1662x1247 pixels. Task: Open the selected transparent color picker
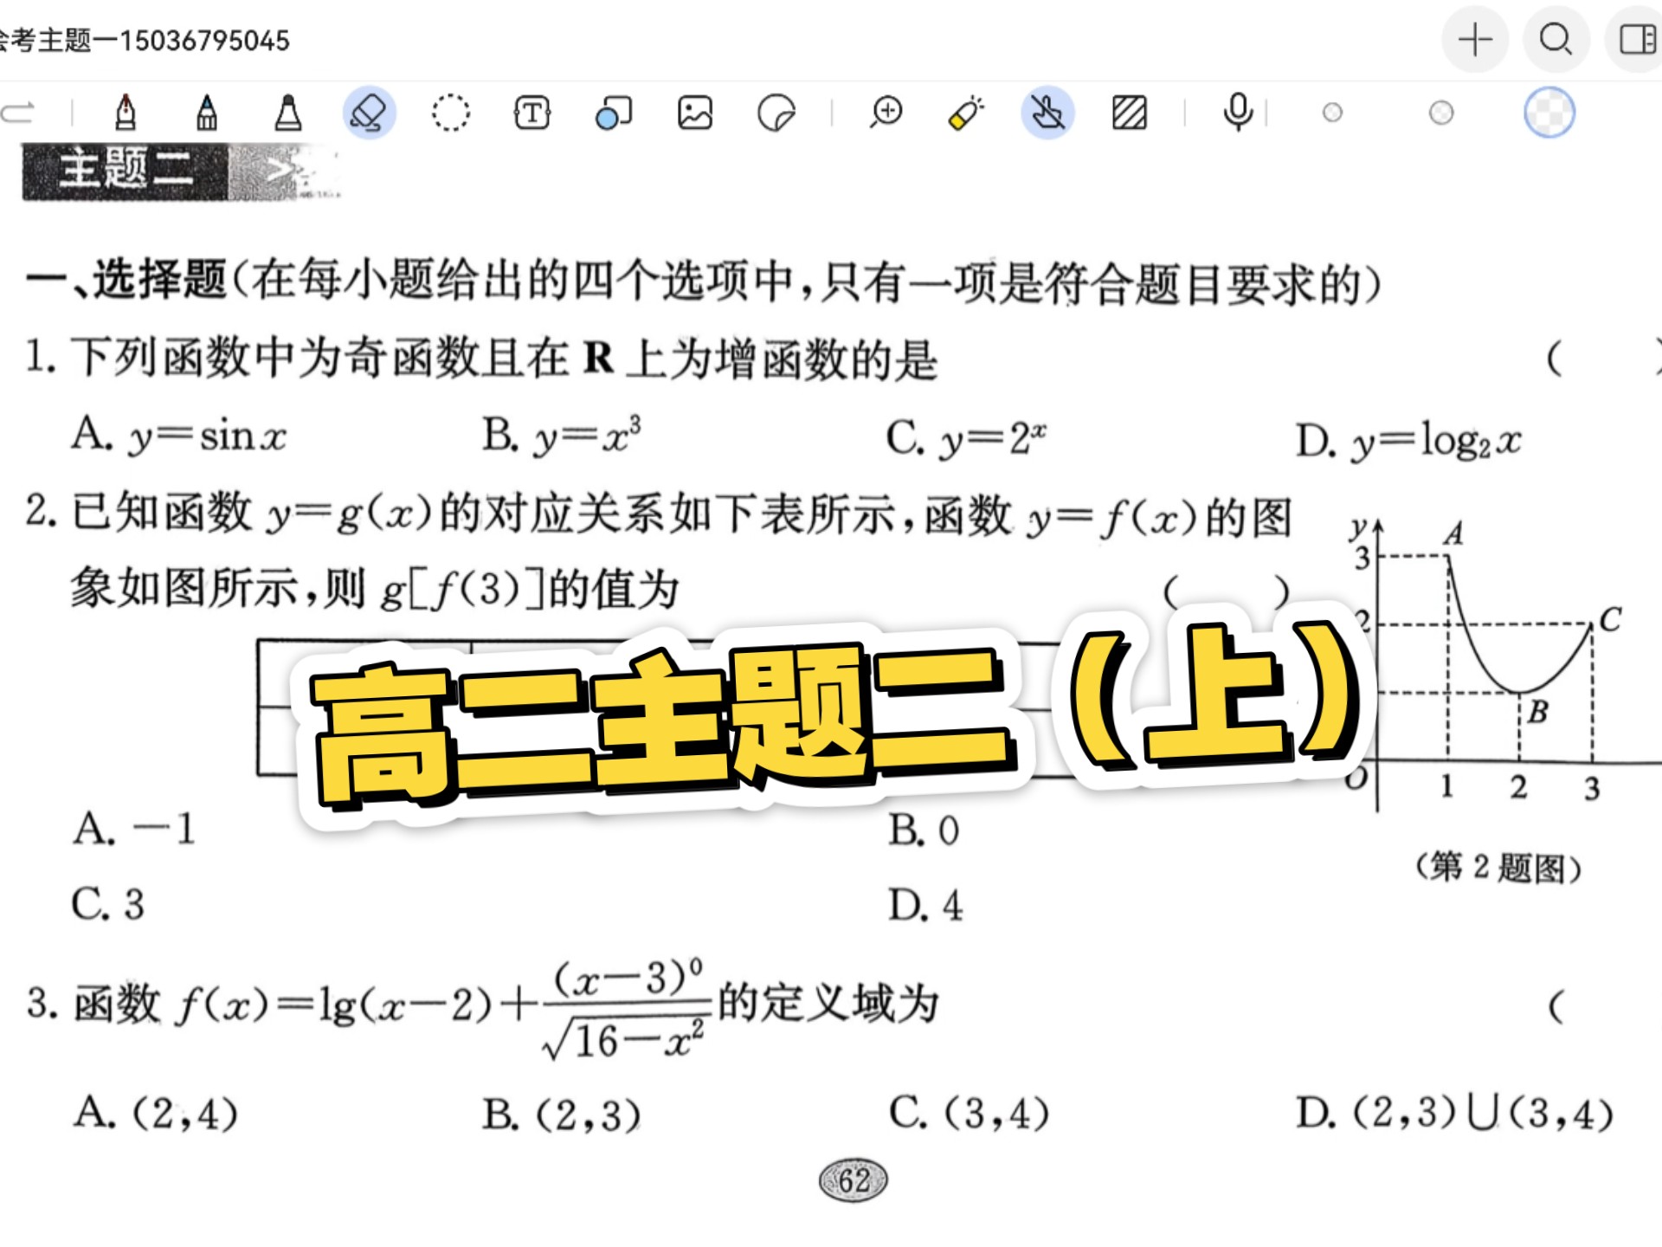point(1549,113)
